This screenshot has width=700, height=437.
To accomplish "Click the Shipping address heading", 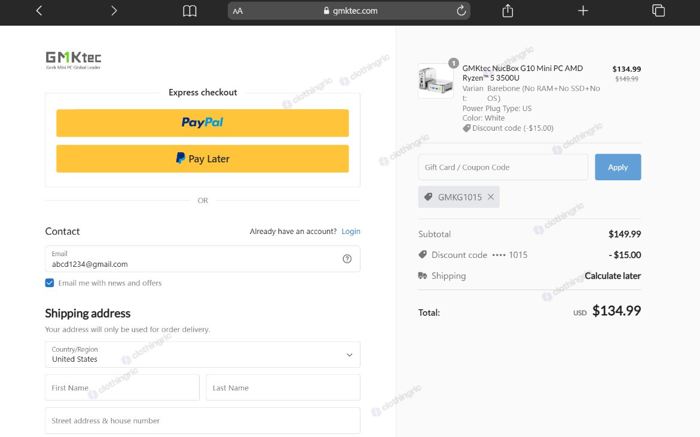I will pos(87,313).
